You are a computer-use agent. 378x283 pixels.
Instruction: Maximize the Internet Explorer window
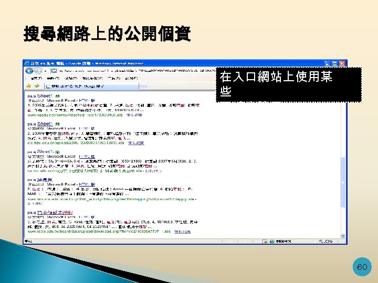335,63
